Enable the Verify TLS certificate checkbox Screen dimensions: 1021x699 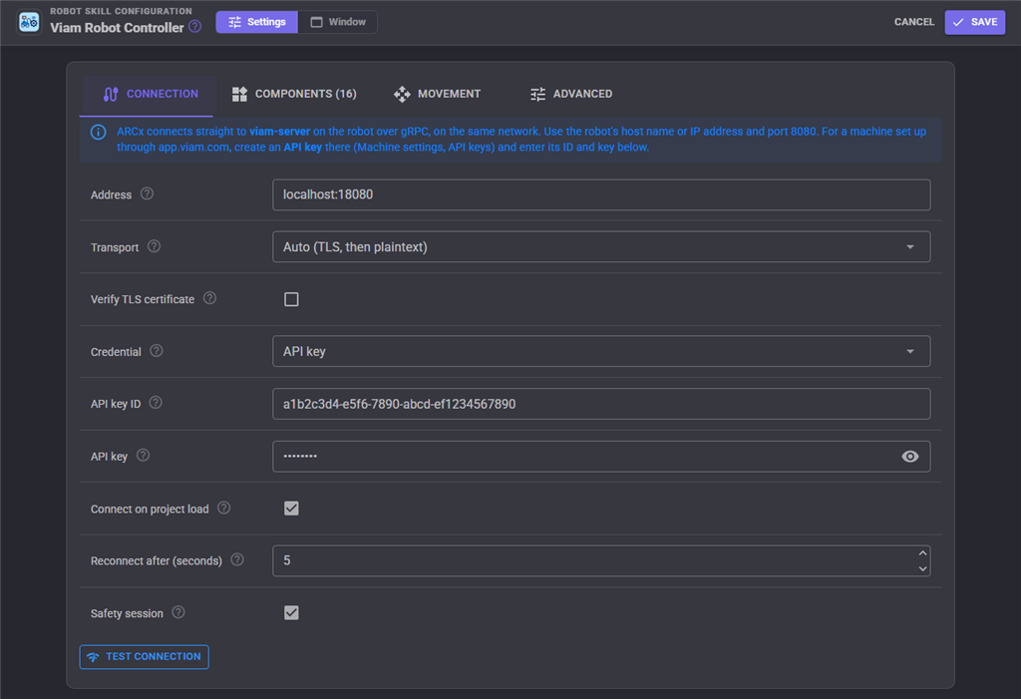click(x=291, y=299)
